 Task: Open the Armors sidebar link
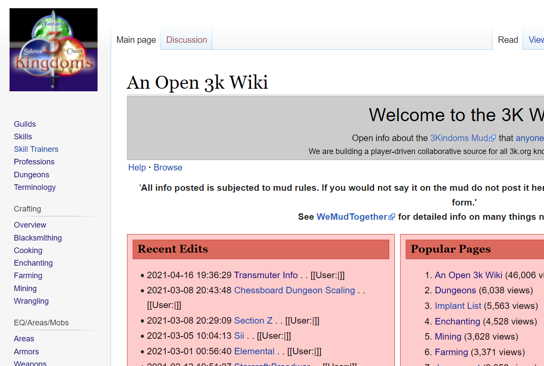click(26, 352)
